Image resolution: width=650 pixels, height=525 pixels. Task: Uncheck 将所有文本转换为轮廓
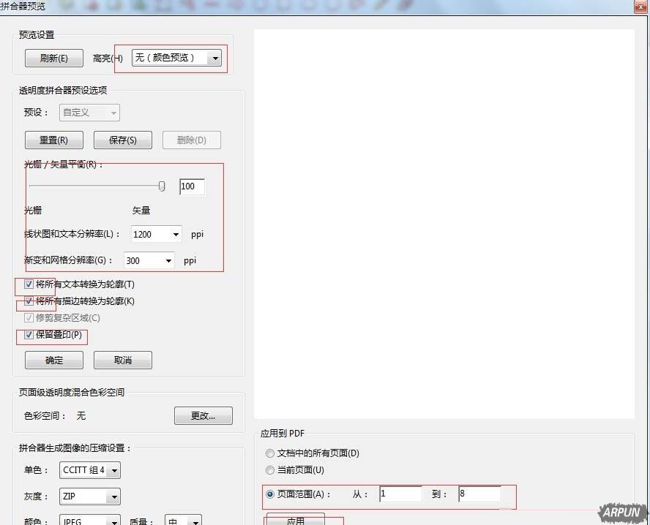[28, 284]
